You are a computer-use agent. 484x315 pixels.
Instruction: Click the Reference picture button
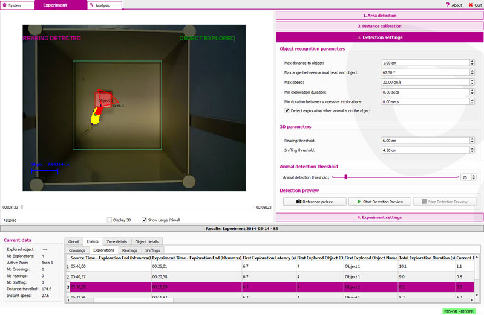coord(315,202)
